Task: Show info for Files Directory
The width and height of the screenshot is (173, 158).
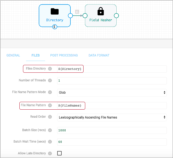Action: (x=50, y=69)
